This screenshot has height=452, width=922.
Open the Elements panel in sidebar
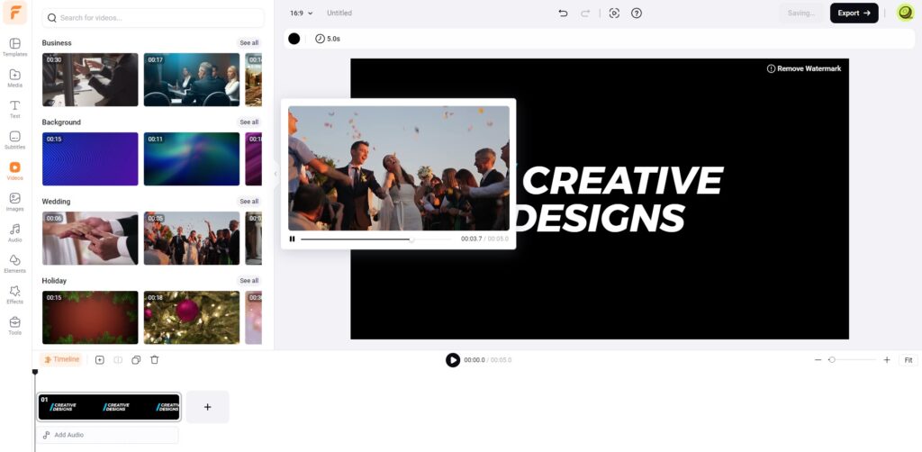click(x=14, y=264)
